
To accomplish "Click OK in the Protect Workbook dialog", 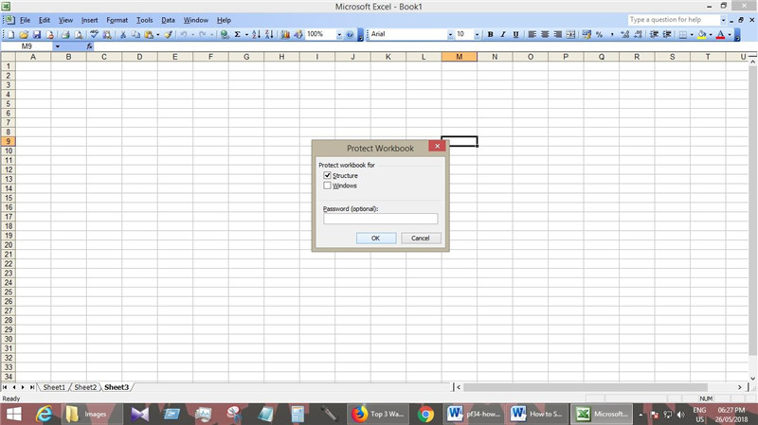I will pos(375,239).
